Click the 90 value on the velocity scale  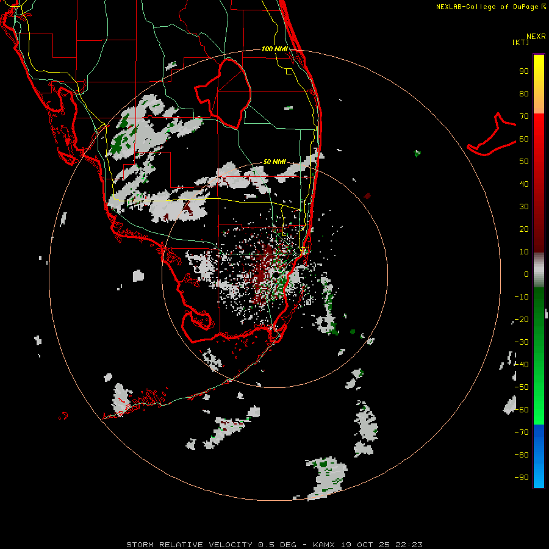pos(524,71)
